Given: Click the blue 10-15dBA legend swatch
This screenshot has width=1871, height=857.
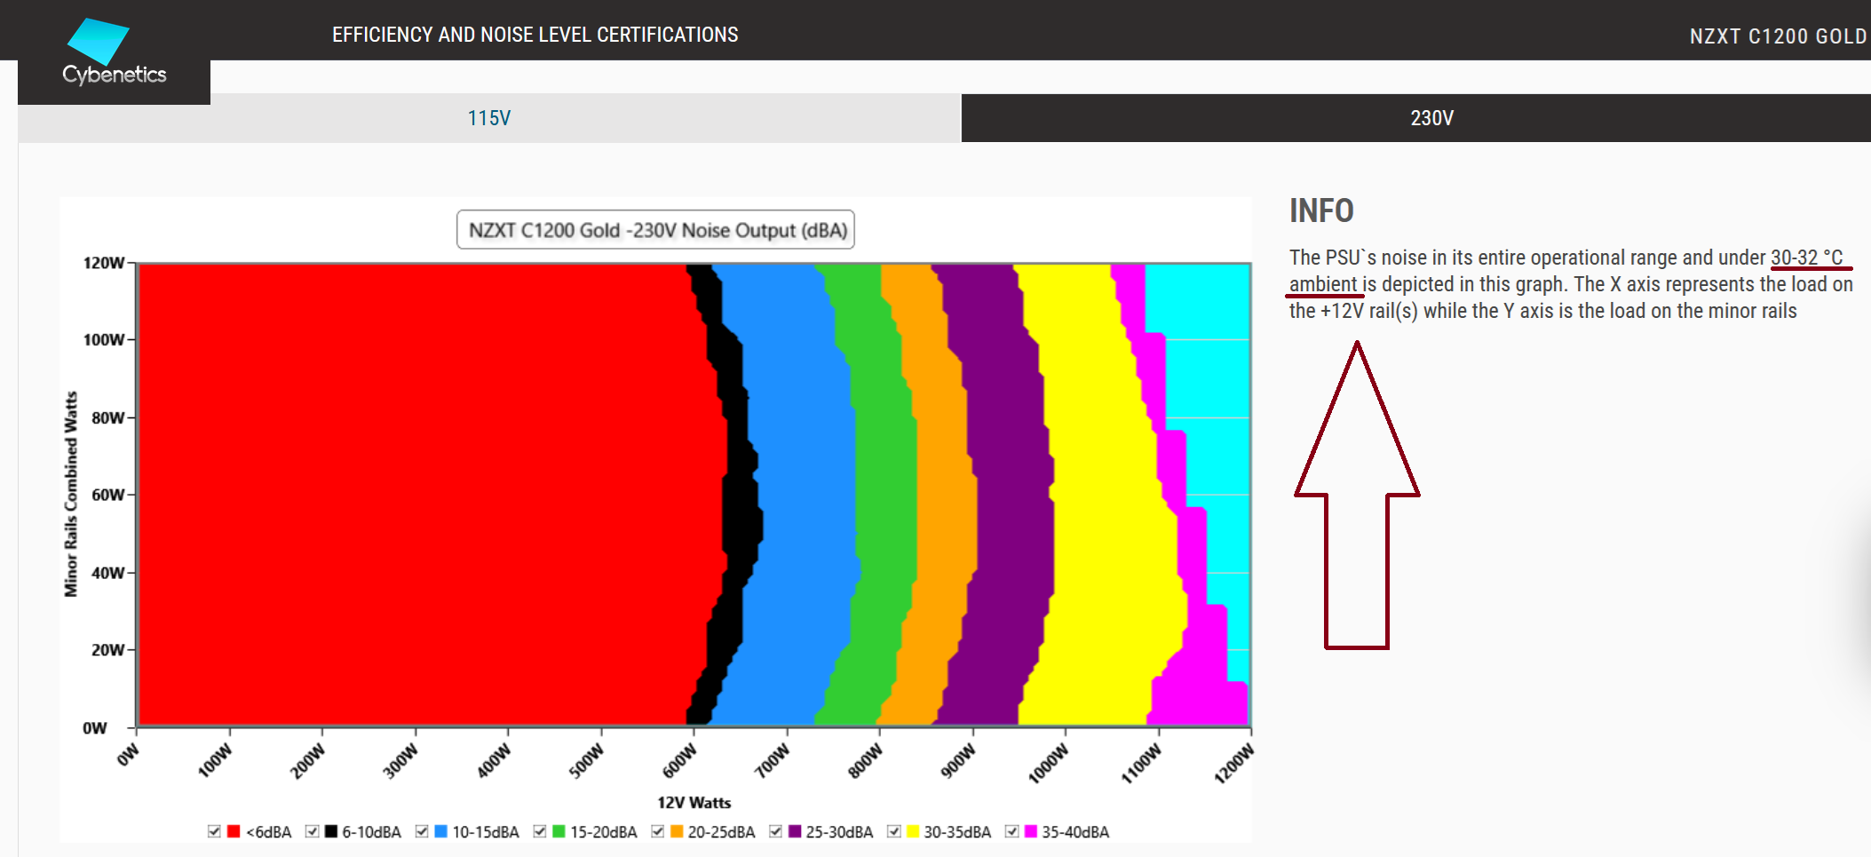Looking at the screenshot, I should pyautogui.click(x=441, y=831).
